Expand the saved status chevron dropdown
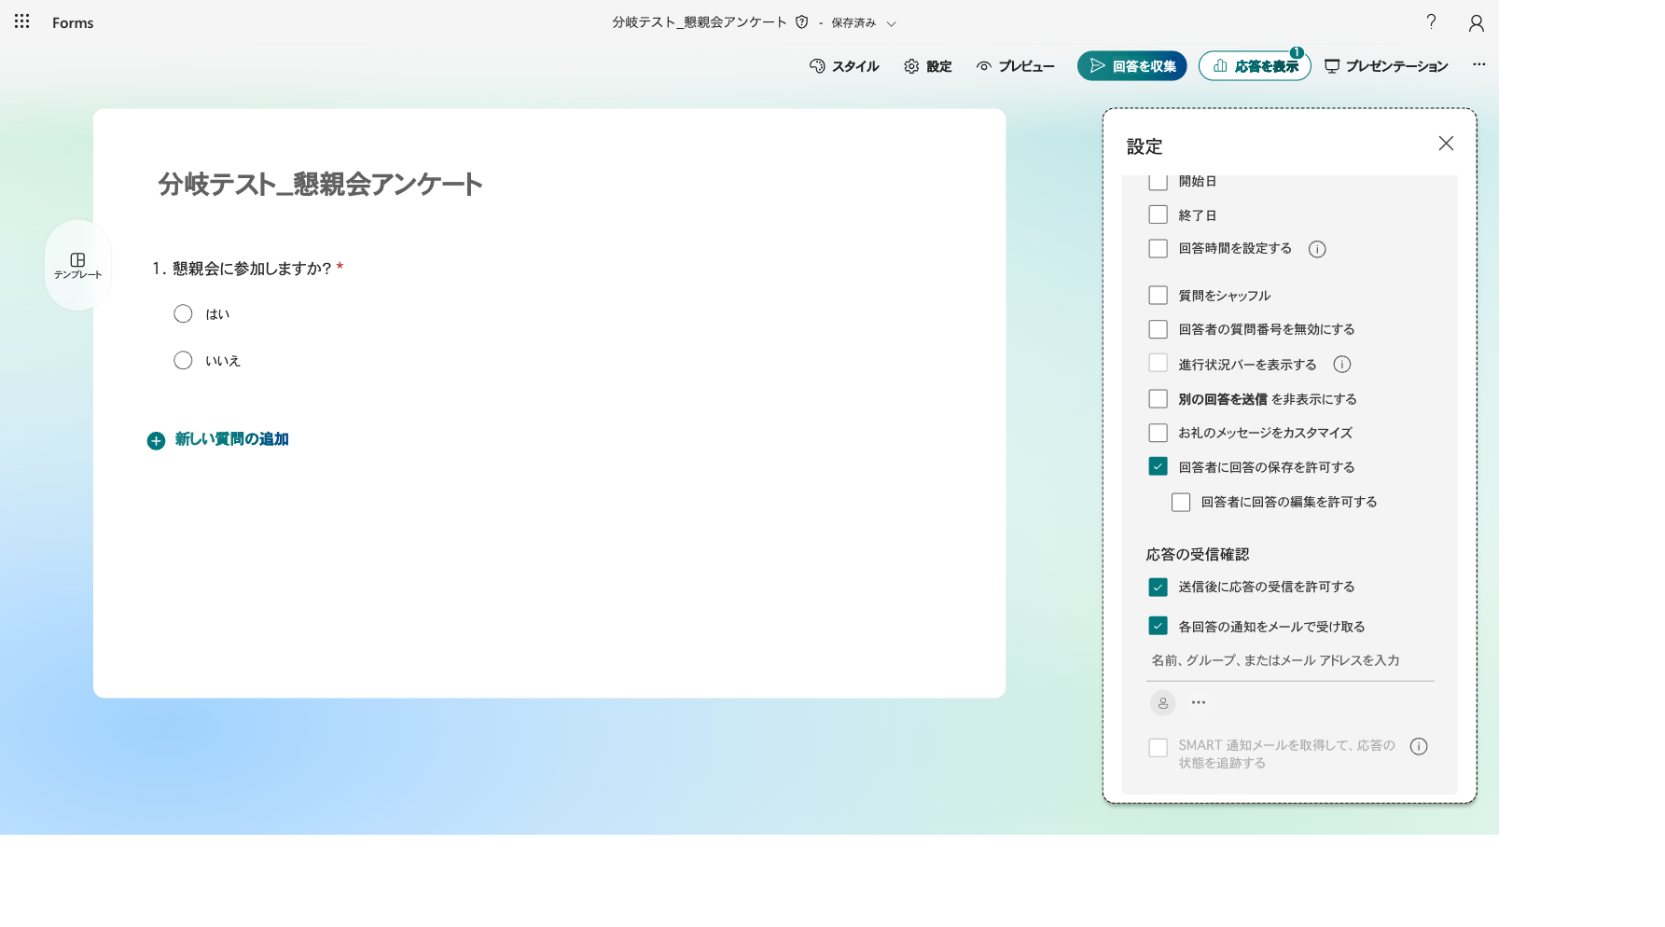 click(x=891, y=23)
